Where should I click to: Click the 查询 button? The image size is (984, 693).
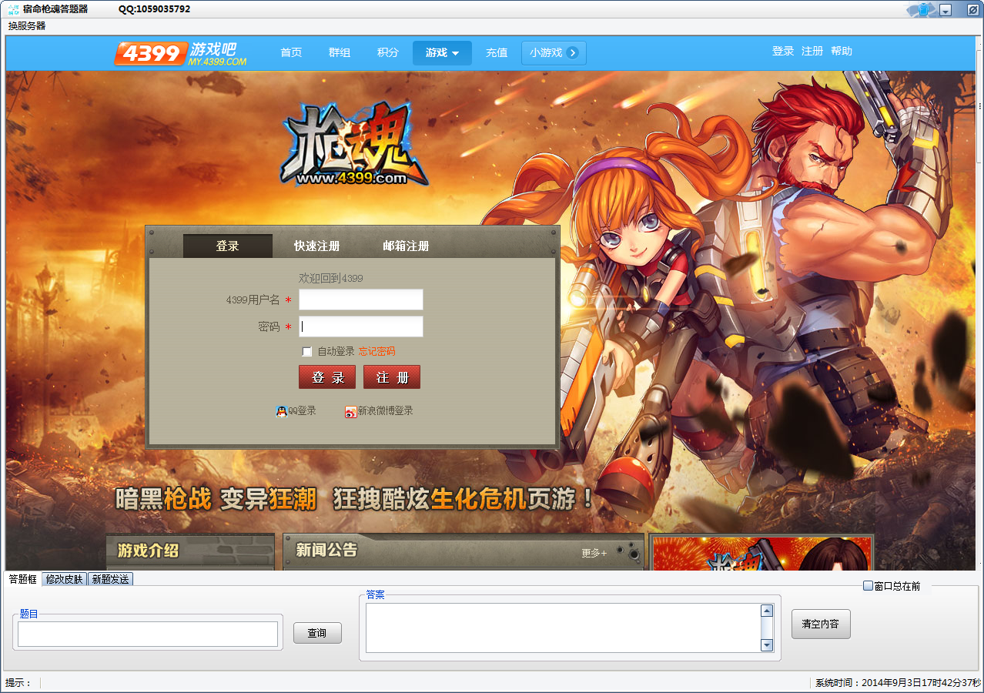point(317,633)
